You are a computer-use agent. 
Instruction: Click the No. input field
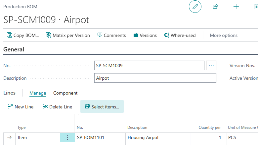[x=149, y=66]
